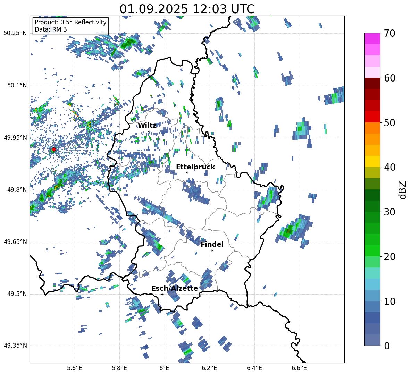Click the 50 tick label on colorbar
411x375 pixels.
pos(389,122)
